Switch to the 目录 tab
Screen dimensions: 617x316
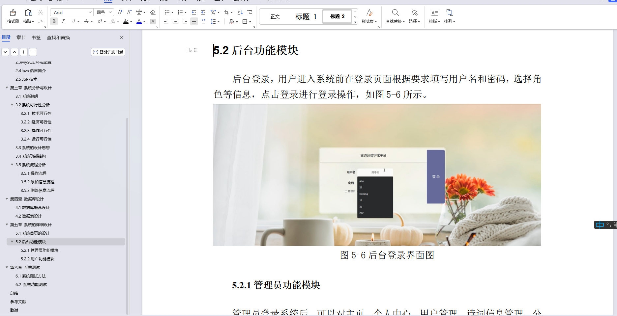coord(6,38)
